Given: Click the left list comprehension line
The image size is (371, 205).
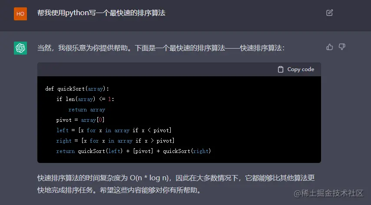Looking at the screenshot, I should coord(114,130).
